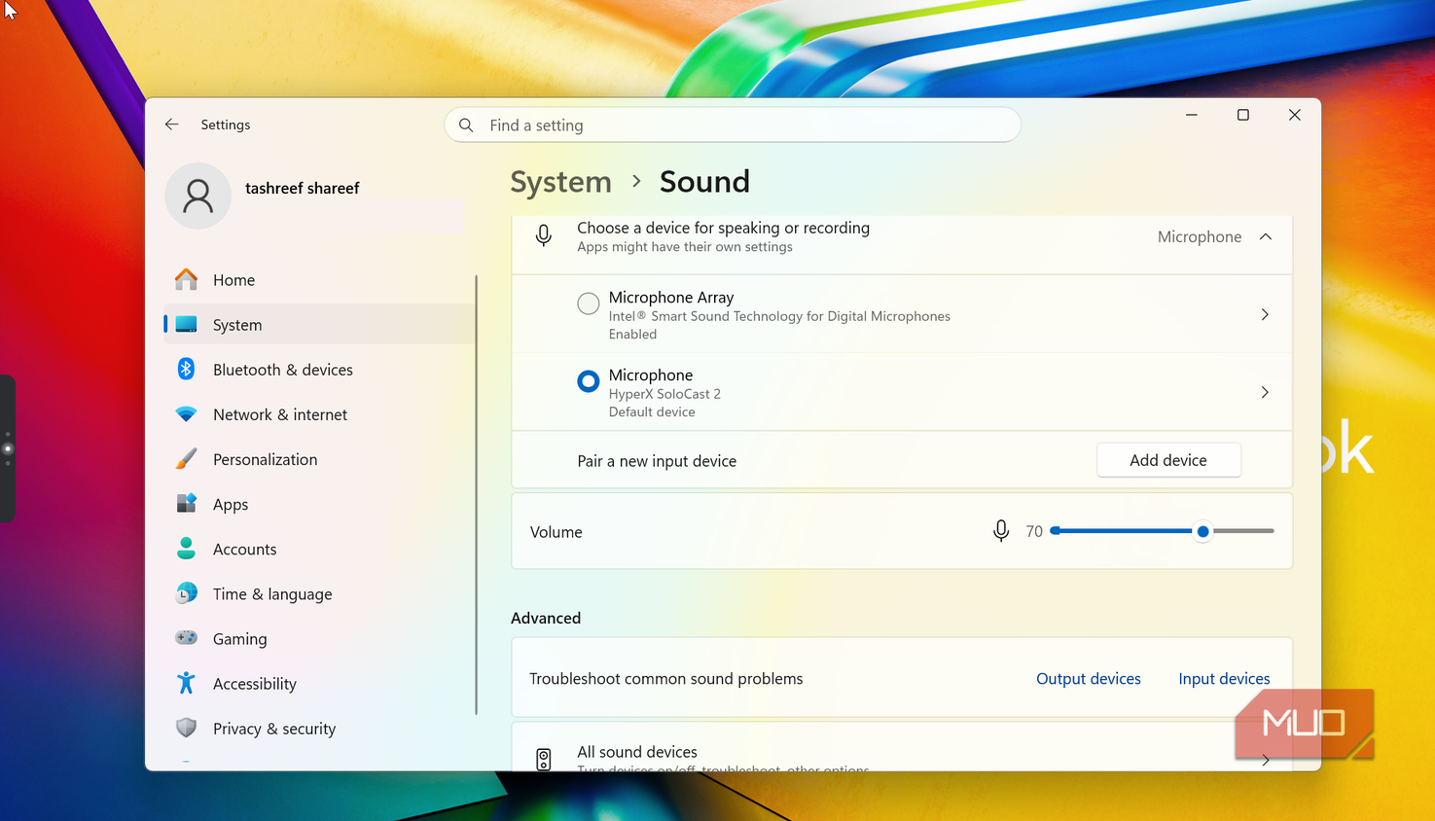Click the Accessibility figure icon
1435x821 pixels.
(x=186, y=683)
